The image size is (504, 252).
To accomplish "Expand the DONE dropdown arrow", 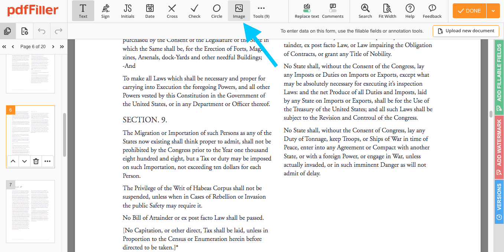I will point(493,11).
